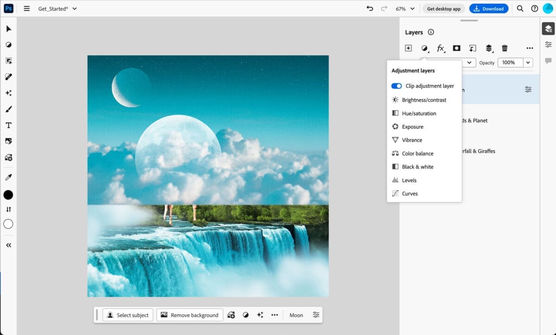Click generative image icon in bottom bar
The width and height of the screenshot is (556, 335).
click(231, 315)
